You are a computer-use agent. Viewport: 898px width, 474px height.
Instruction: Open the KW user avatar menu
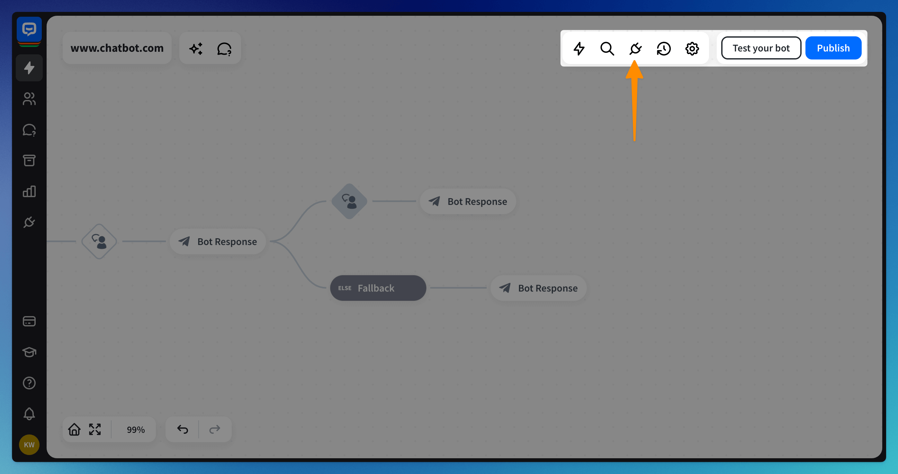coord(29,445)
